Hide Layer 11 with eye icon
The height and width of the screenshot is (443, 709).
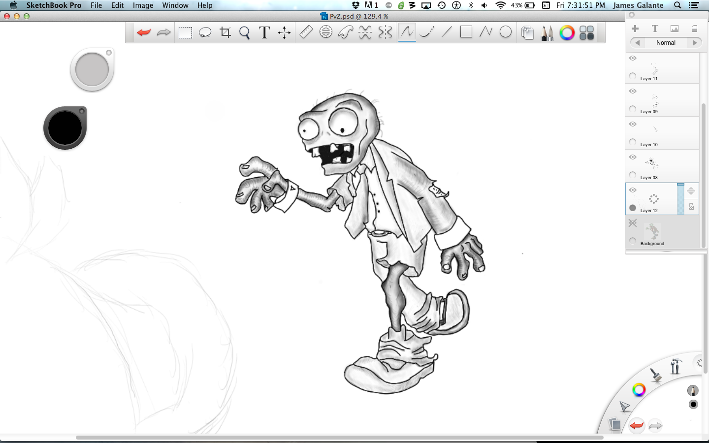(x=633, y=58)
